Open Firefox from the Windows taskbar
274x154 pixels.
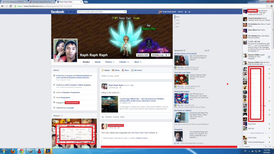pyautogui.click(x=12, y=151)
